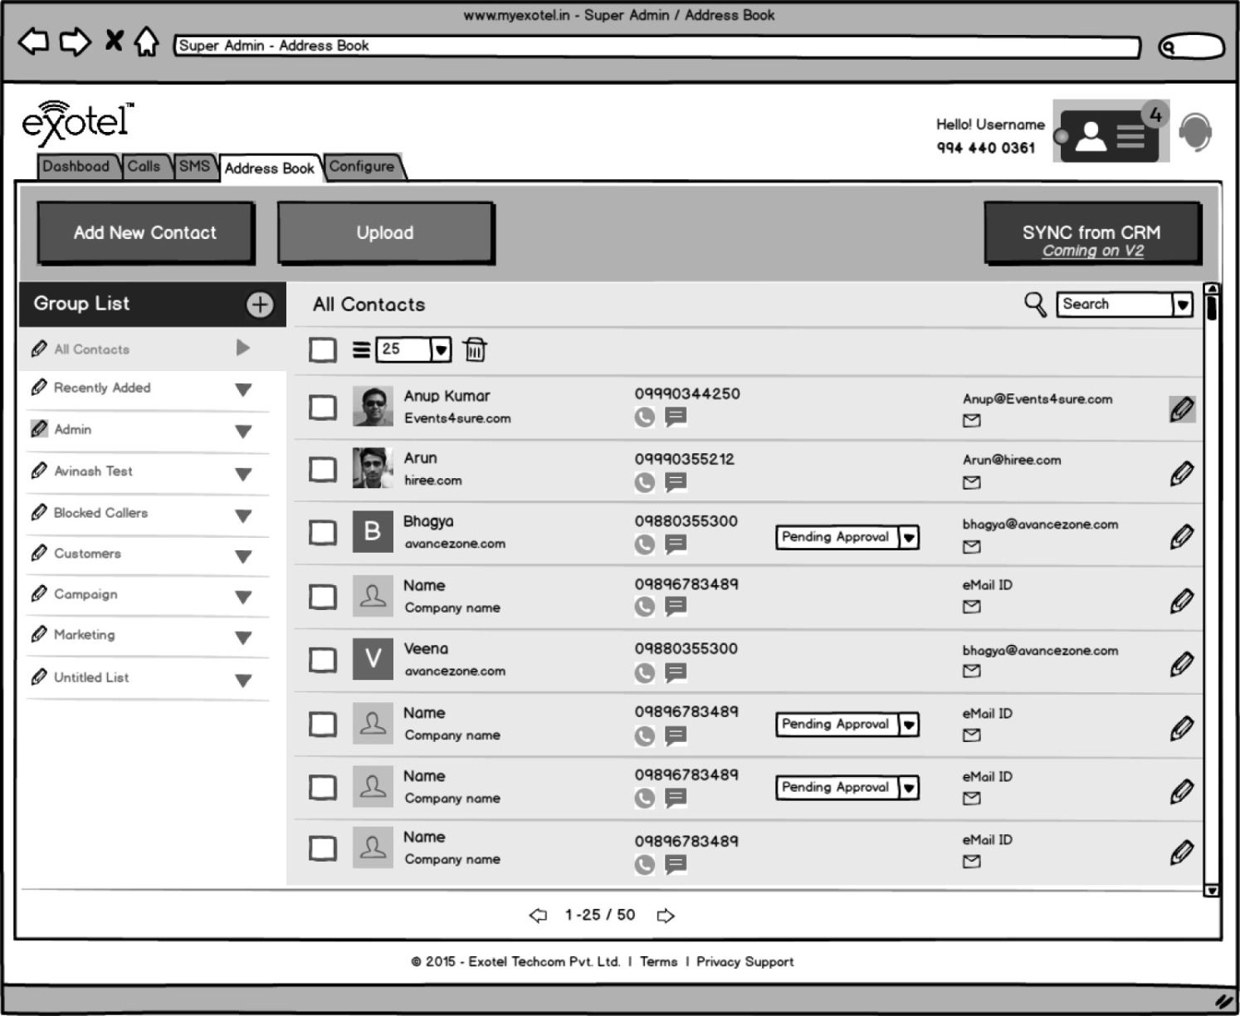Check the checkbox on Anup Kumar's row
The width and height of the screenshot is (1240, 1016).
[x=322, y=408]
